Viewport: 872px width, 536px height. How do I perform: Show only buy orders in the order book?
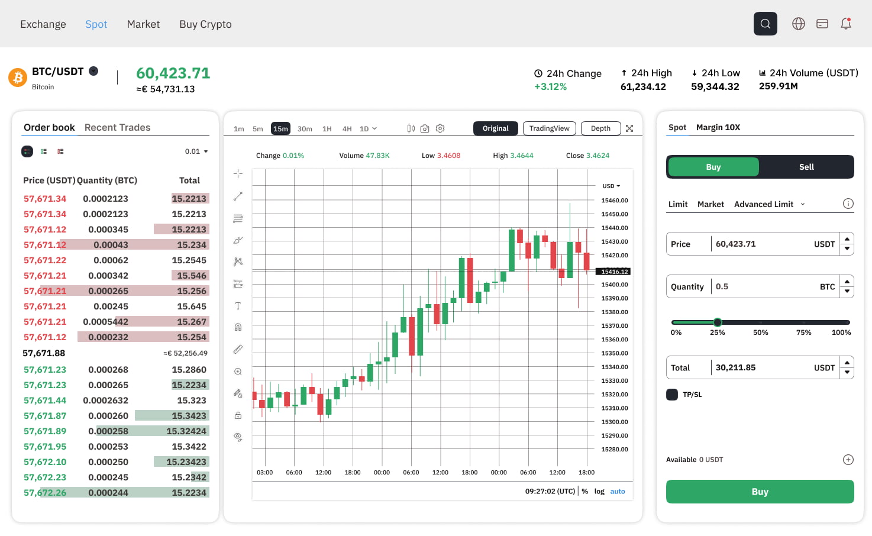(44, 151)
